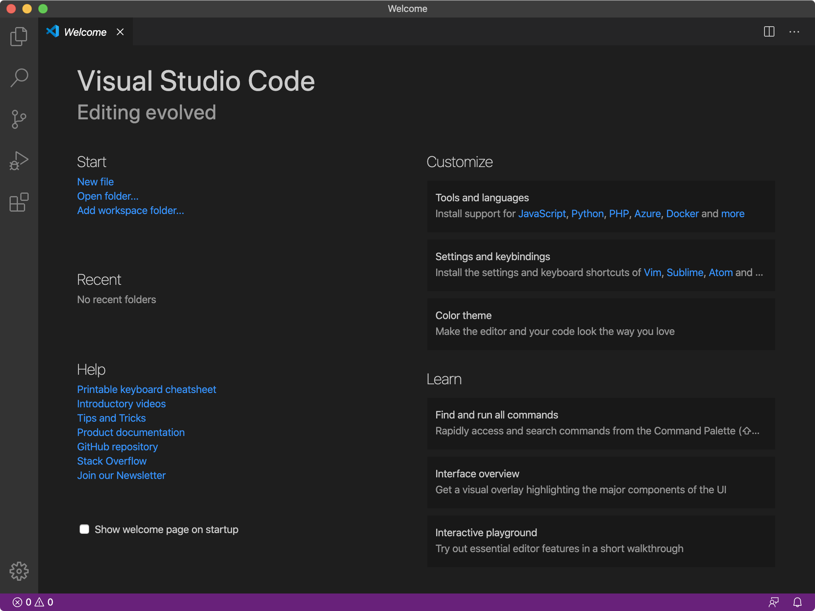The width and height of the screenshot is (815, 611).
Task: Click the more actions ellipsis menu
Action: [x=794, y=32]
